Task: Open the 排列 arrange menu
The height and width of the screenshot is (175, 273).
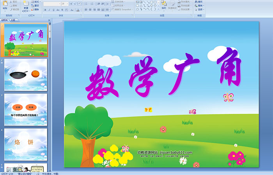Action: tap(164, 5)
